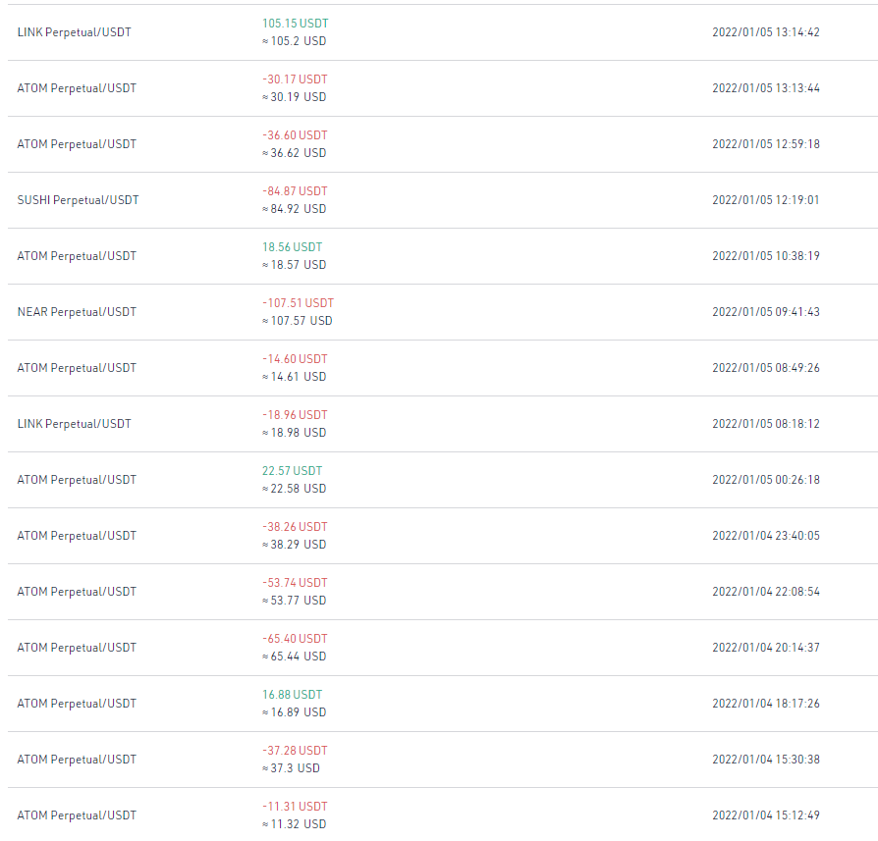
Task: Select the ≈ 107.57 USD approximation text
Action: (x=298, y=321)
